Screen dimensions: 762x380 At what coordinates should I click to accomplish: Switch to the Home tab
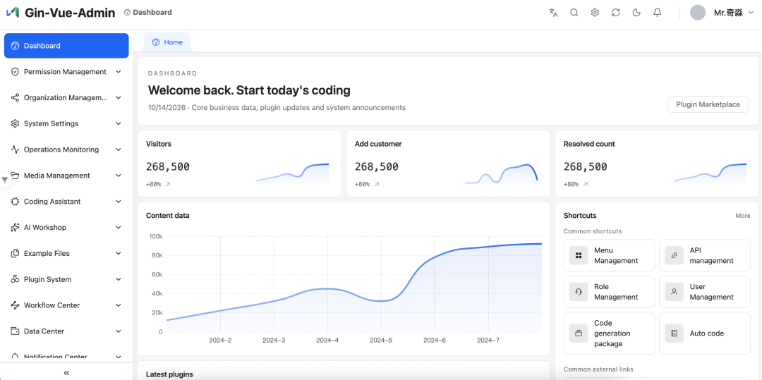(x=167, y=42)
